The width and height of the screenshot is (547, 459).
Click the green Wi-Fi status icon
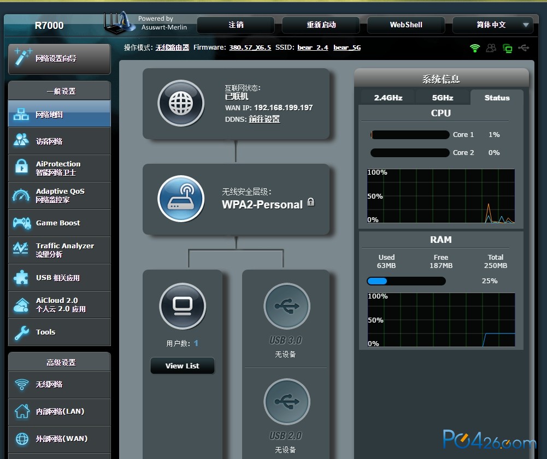pos(475,48)
